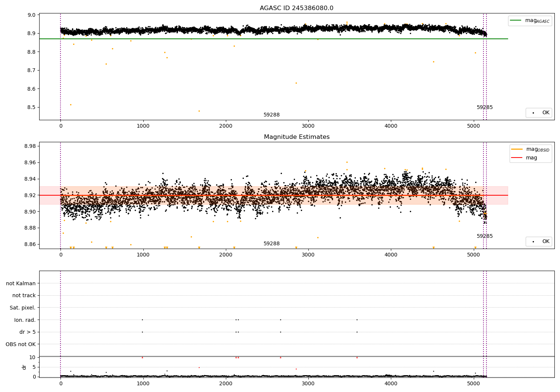Image resolution: width=560 pixels, height=392 pixels.
Task: Click the '59288' annotation in Magnitude Estimates plot
Action: [x=271, y=244]
